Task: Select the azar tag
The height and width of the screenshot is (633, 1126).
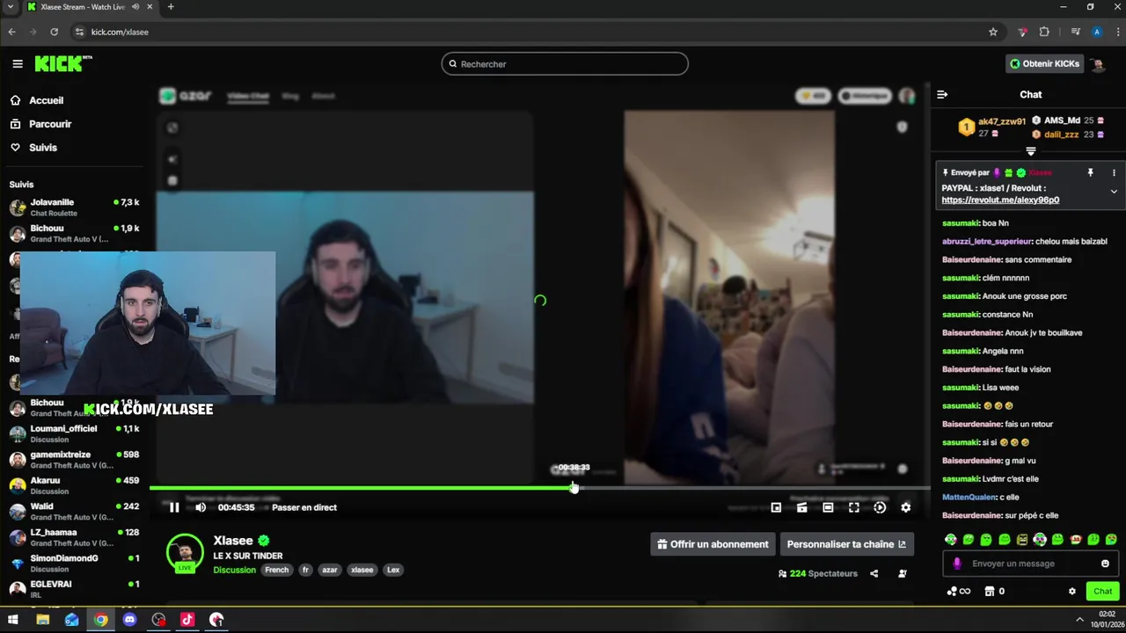Action: point(329,570)
